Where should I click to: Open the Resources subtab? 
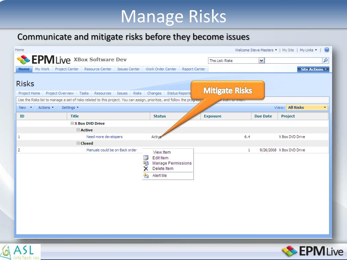point(103,93)
